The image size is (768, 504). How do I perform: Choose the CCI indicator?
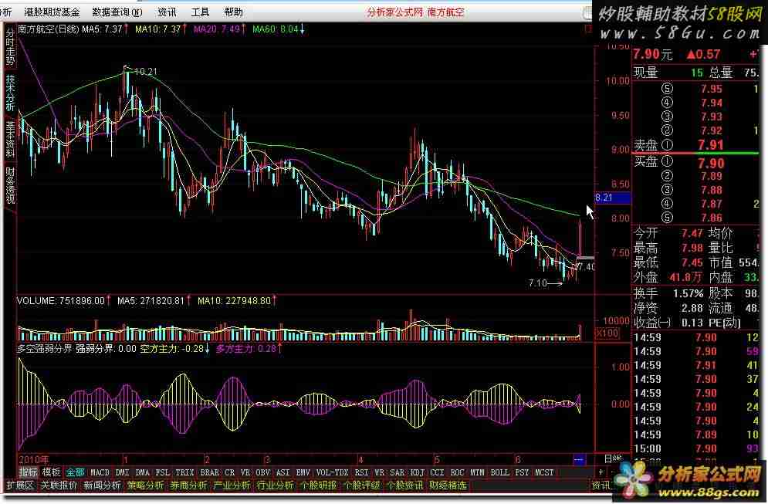[x=437, y=472]
